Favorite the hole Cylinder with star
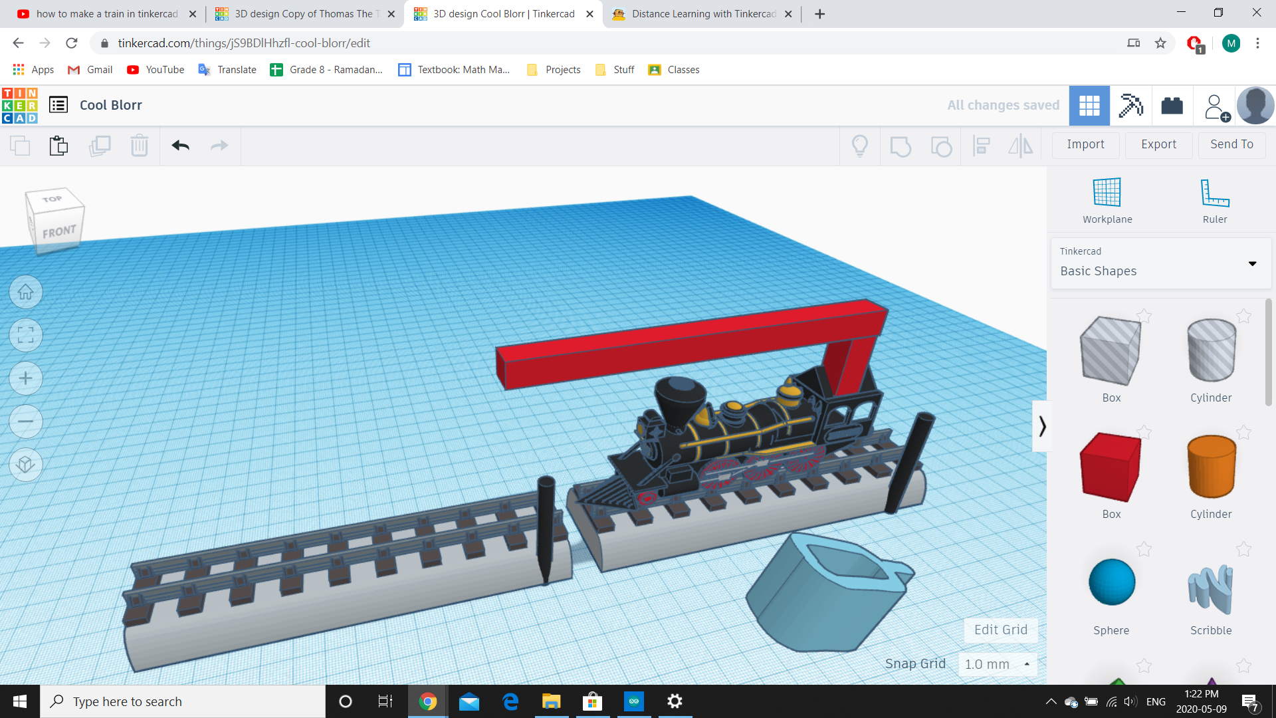 click(x=1243, y=316)
